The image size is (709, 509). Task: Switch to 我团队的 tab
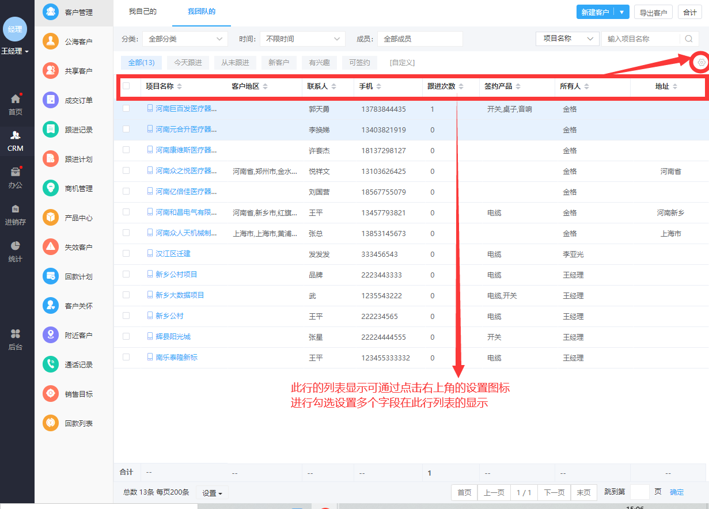click(202, 12)
